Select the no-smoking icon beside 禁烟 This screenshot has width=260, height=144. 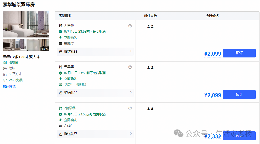[5, 68]
